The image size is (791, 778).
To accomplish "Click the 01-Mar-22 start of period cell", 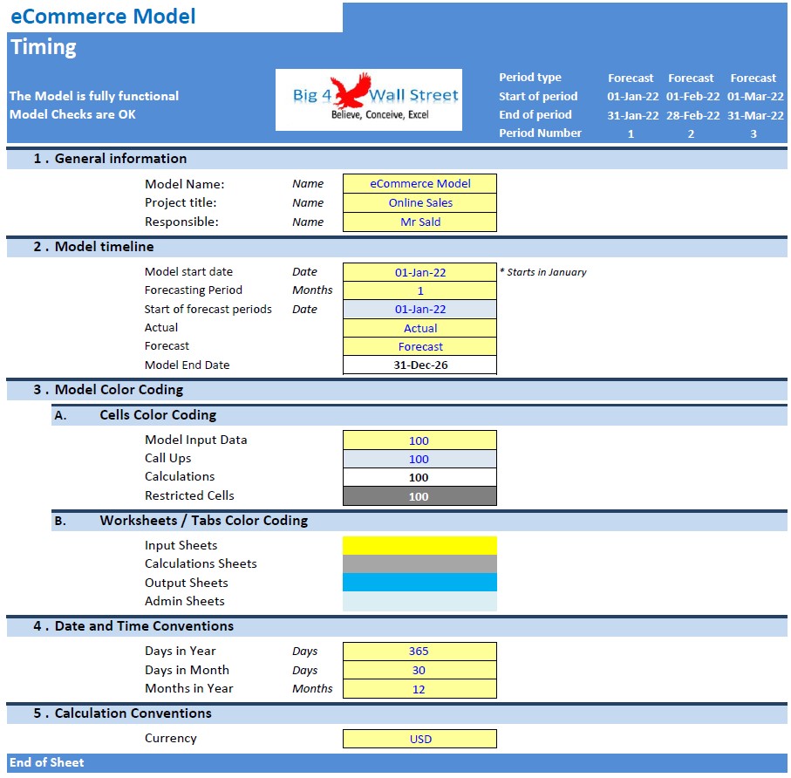I will 755,96.
